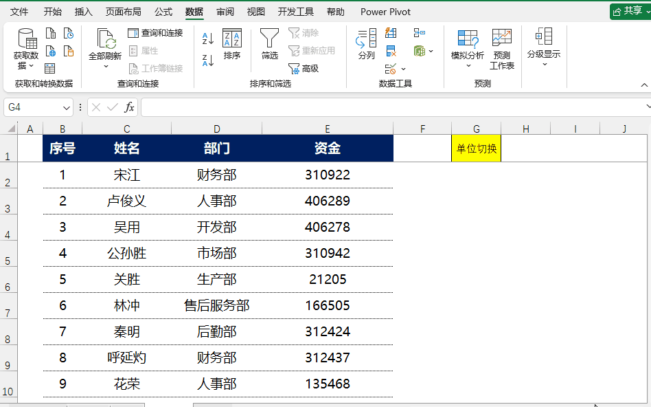651x407 pixels.
Task: Expand the 全部刷新 dropdown arrow
Action: 106,66
